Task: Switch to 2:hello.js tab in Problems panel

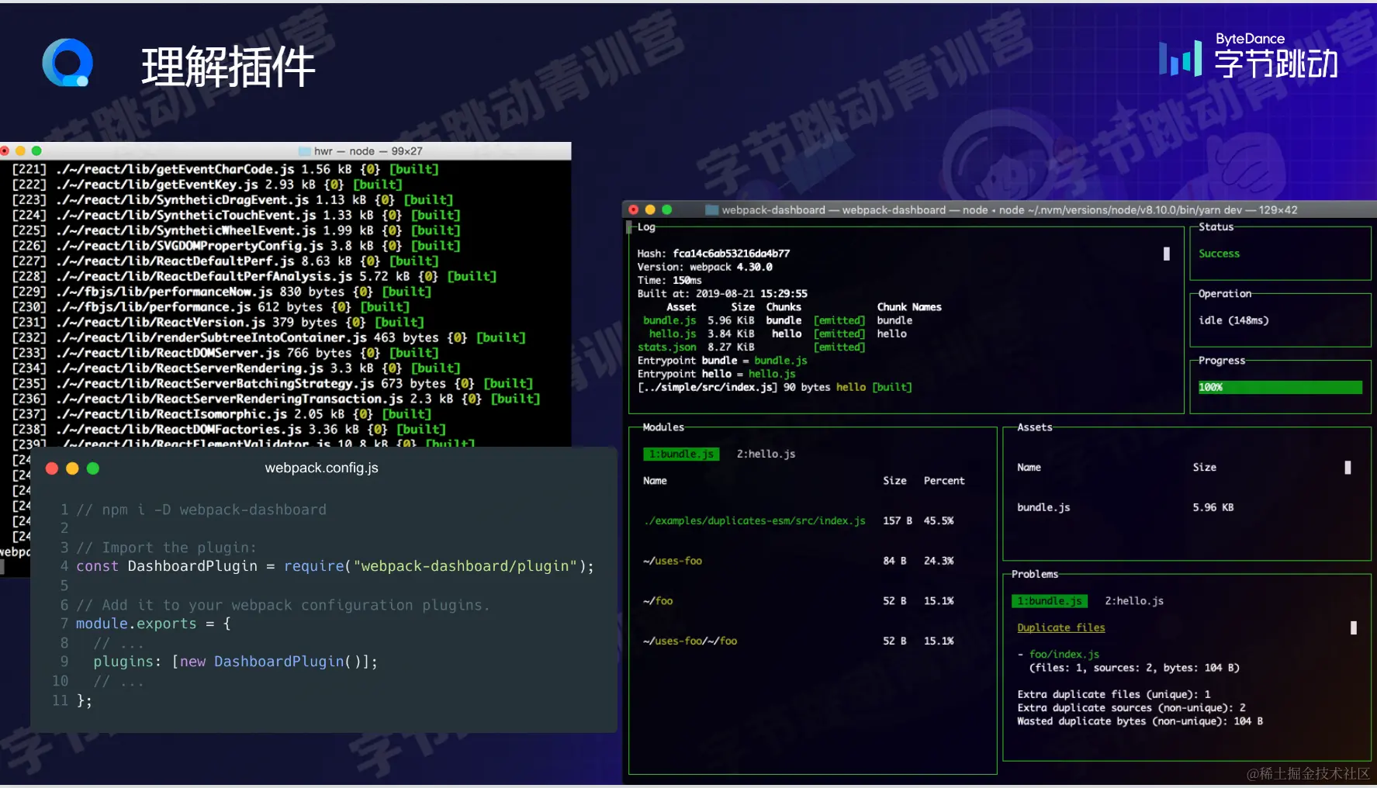Action: click(x=1134, y=601)
